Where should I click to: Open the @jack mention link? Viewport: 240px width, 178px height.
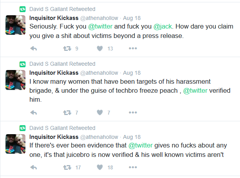click(x=163, y=27)
